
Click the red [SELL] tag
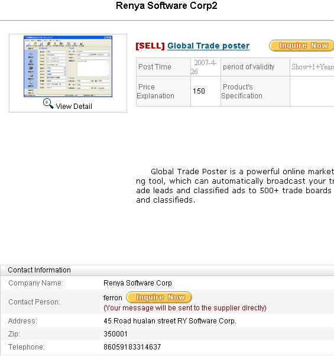tap(150, 46)
